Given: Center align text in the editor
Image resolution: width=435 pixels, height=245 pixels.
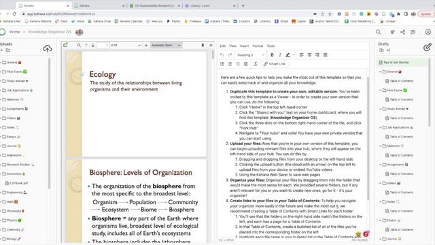Looking at the screenshot, I should pyautogui.click(x=309, y=55).
